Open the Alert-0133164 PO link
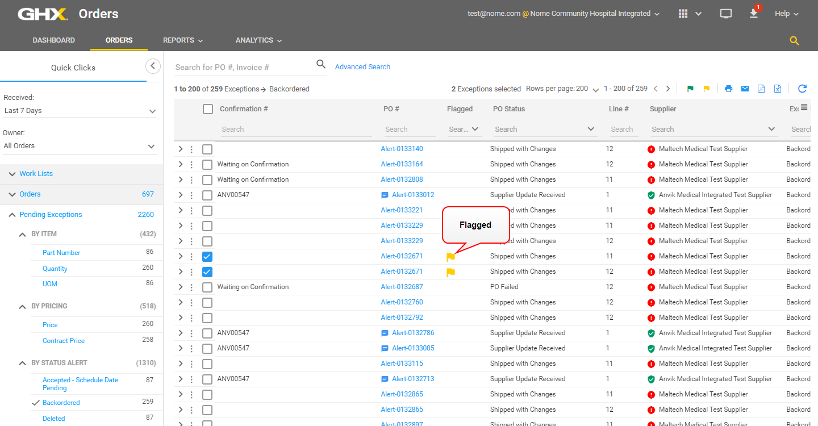 tap(402, 164)
